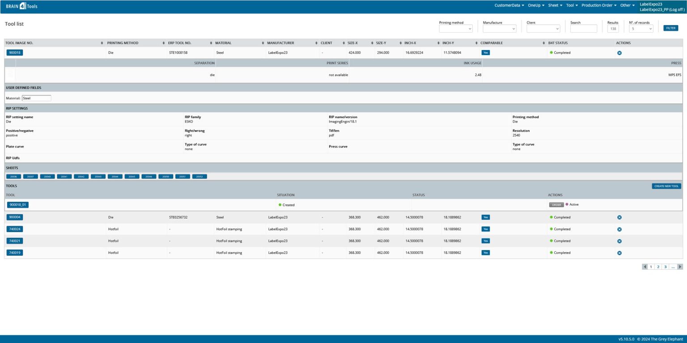
Task: Click the CREATE NEW TOOL button
Action: (666, 186)
